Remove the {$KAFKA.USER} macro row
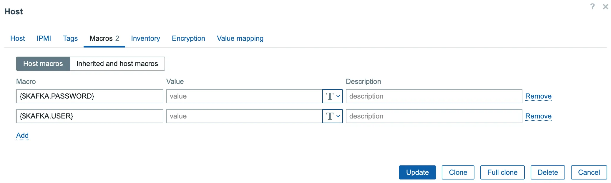The image size is (611, 183). click(538, 116)
